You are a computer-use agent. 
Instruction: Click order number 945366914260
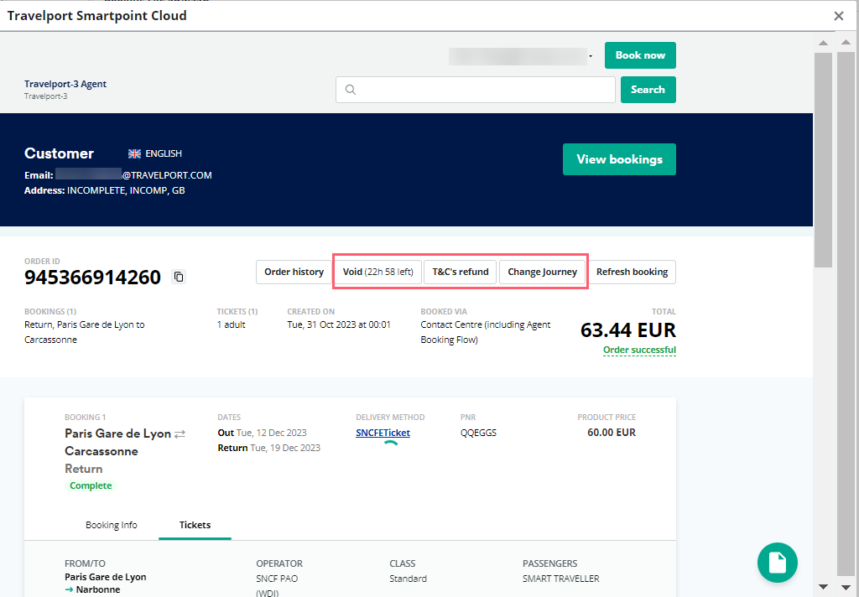click(92, 278)
